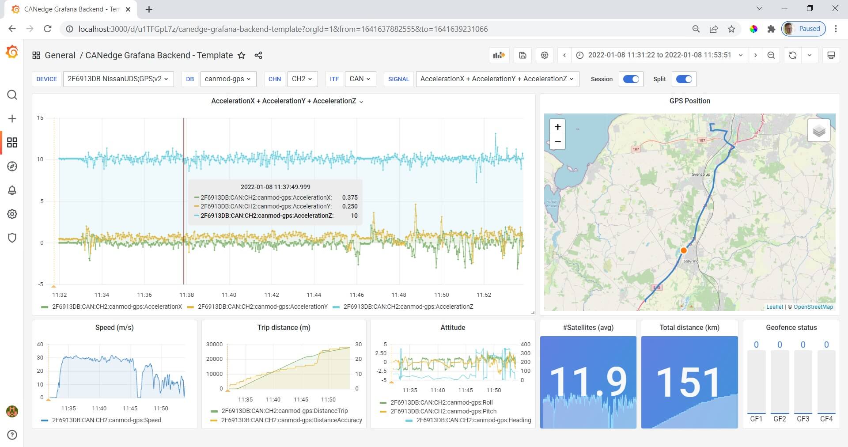Zoom in on the GPS map

557,127
